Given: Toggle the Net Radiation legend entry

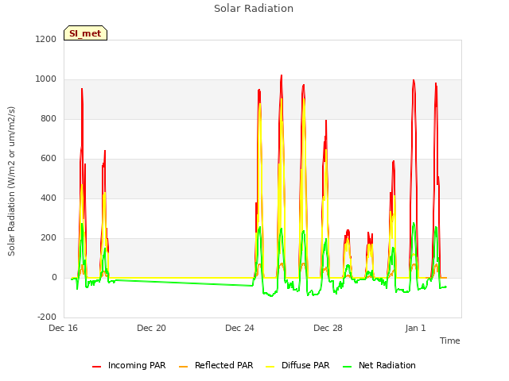Looking at the screenshot, I should click(x=379, y=365).
